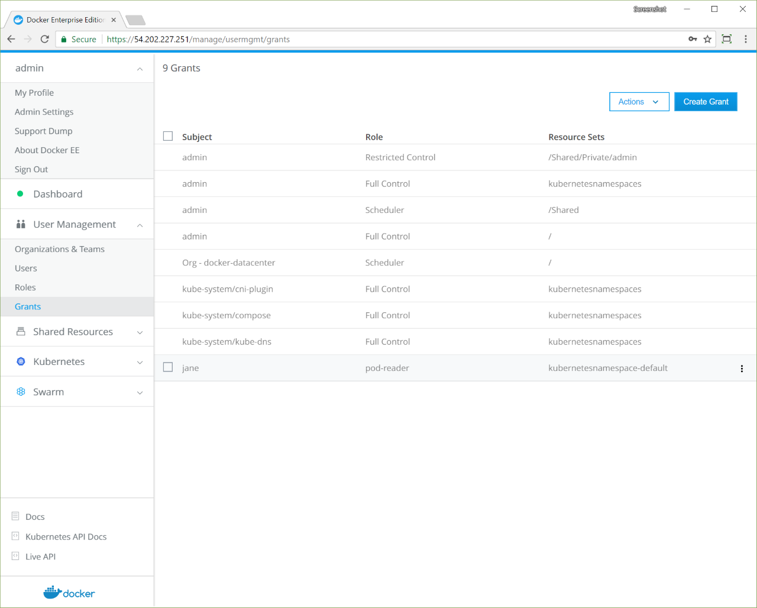Image resolution: width=757 pixels, height=608 pixels.
Task: Click the Create Grant button
Action: [x=706, y=102]
